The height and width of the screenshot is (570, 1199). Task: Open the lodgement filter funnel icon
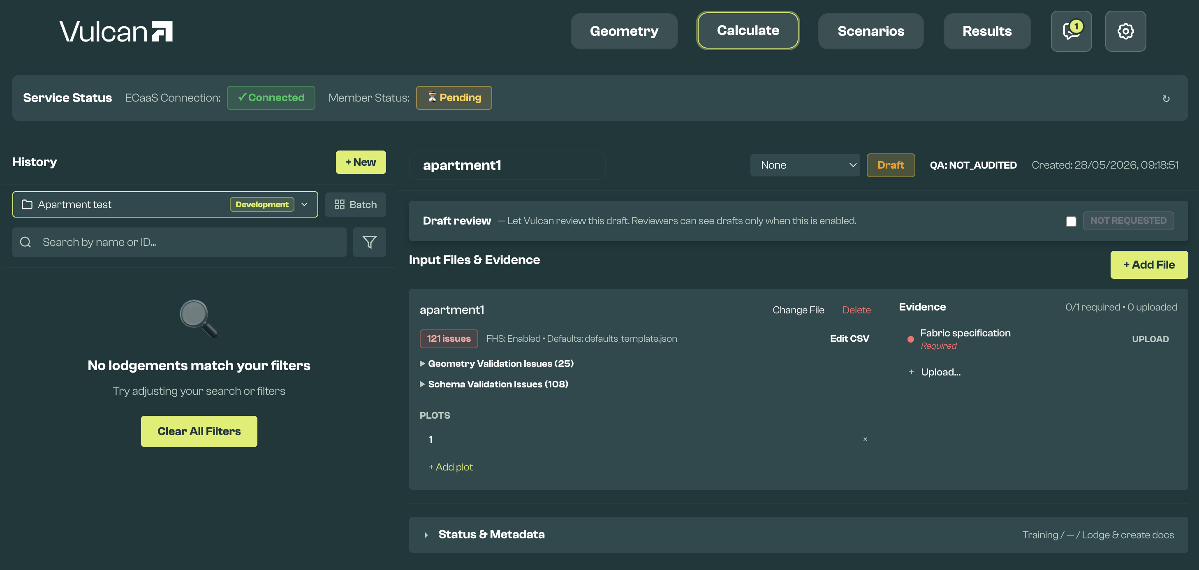pyautogui.click(x=370, y=242)
